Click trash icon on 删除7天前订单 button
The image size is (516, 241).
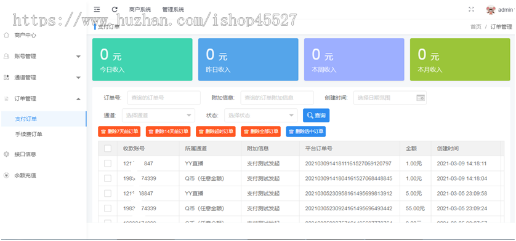[103, 132]
